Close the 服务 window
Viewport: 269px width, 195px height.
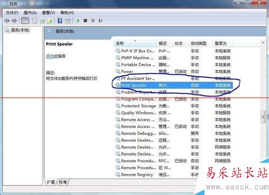pyautogui.click(x=259, y=3)
